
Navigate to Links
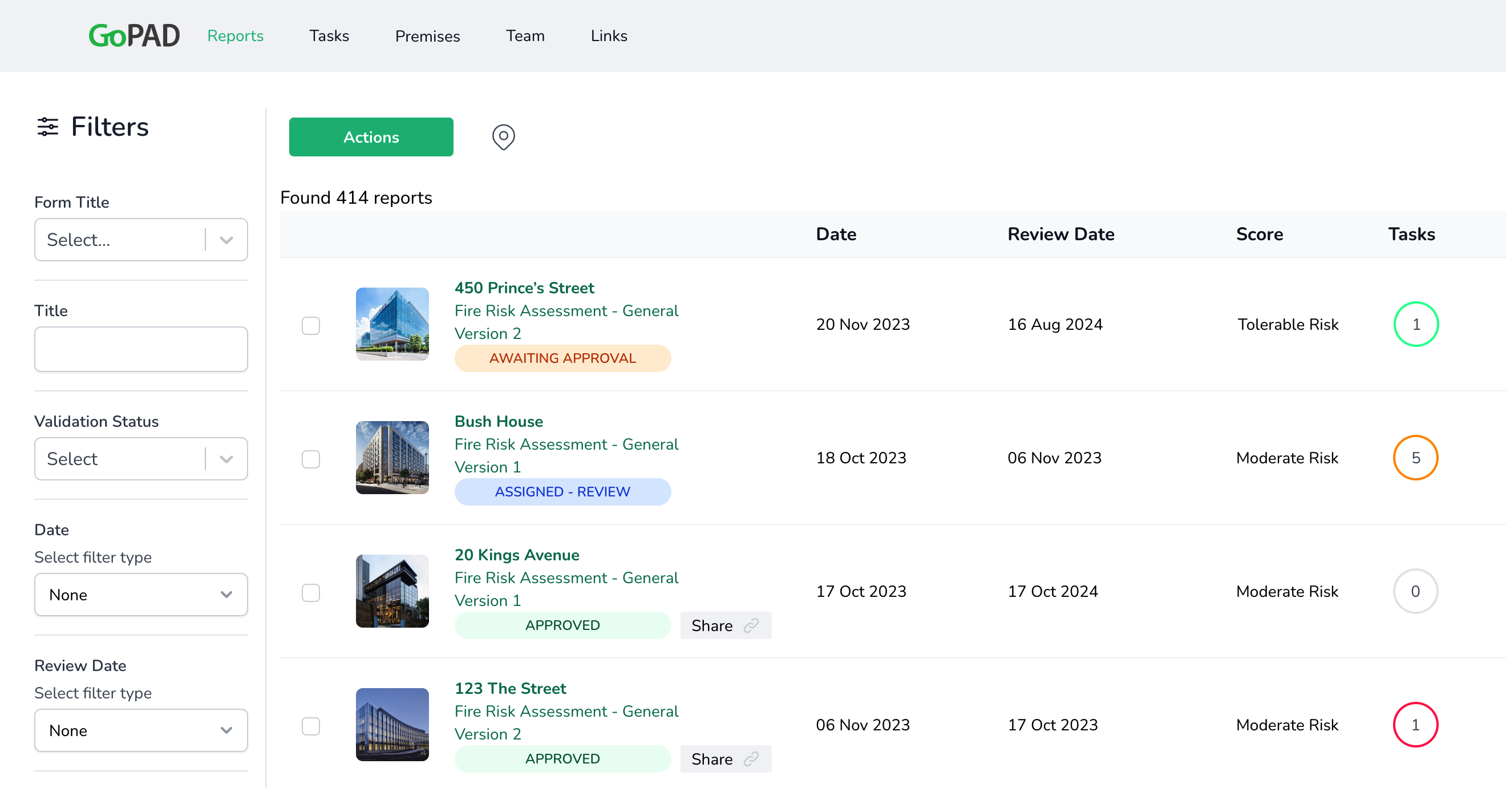tap(609, 35)
